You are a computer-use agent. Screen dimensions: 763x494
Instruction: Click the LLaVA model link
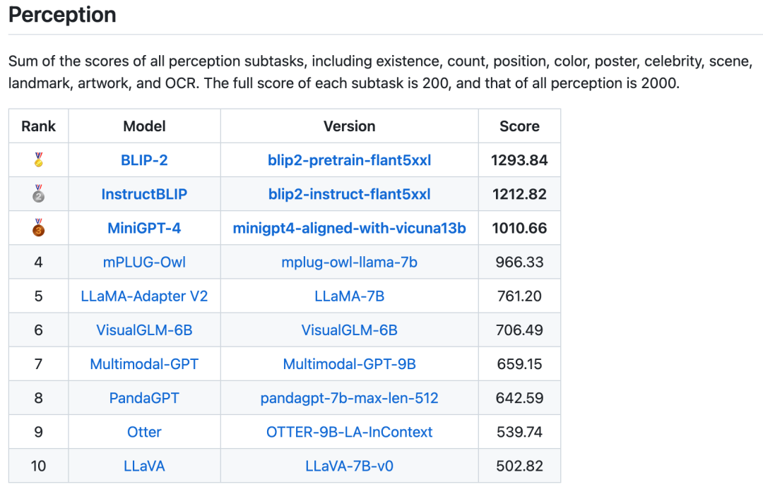tap(144, 466)
